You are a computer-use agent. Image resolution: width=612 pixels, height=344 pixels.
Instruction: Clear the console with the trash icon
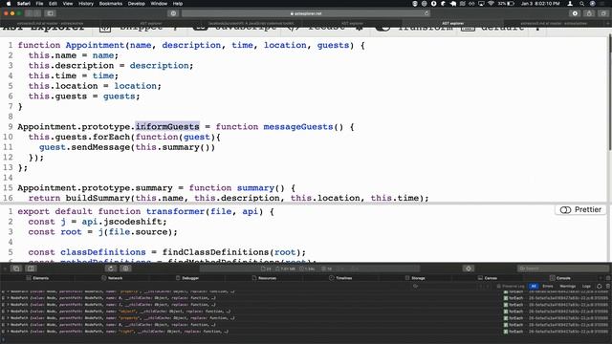(608, 287)
